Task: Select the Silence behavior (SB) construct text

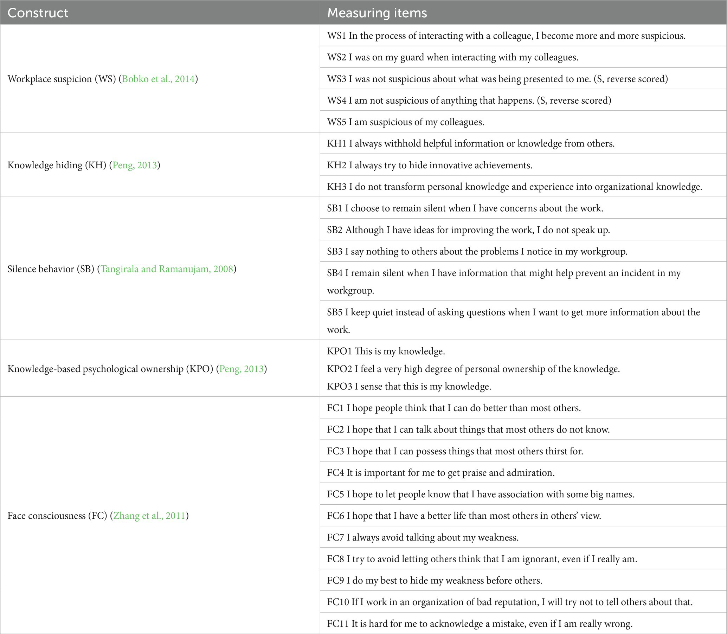Action: (51, 269)
